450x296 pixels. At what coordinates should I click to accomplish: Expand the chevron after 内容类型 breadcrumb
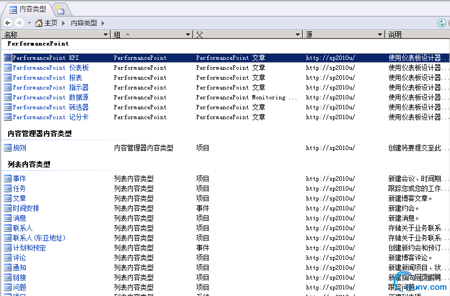[103, 23]
